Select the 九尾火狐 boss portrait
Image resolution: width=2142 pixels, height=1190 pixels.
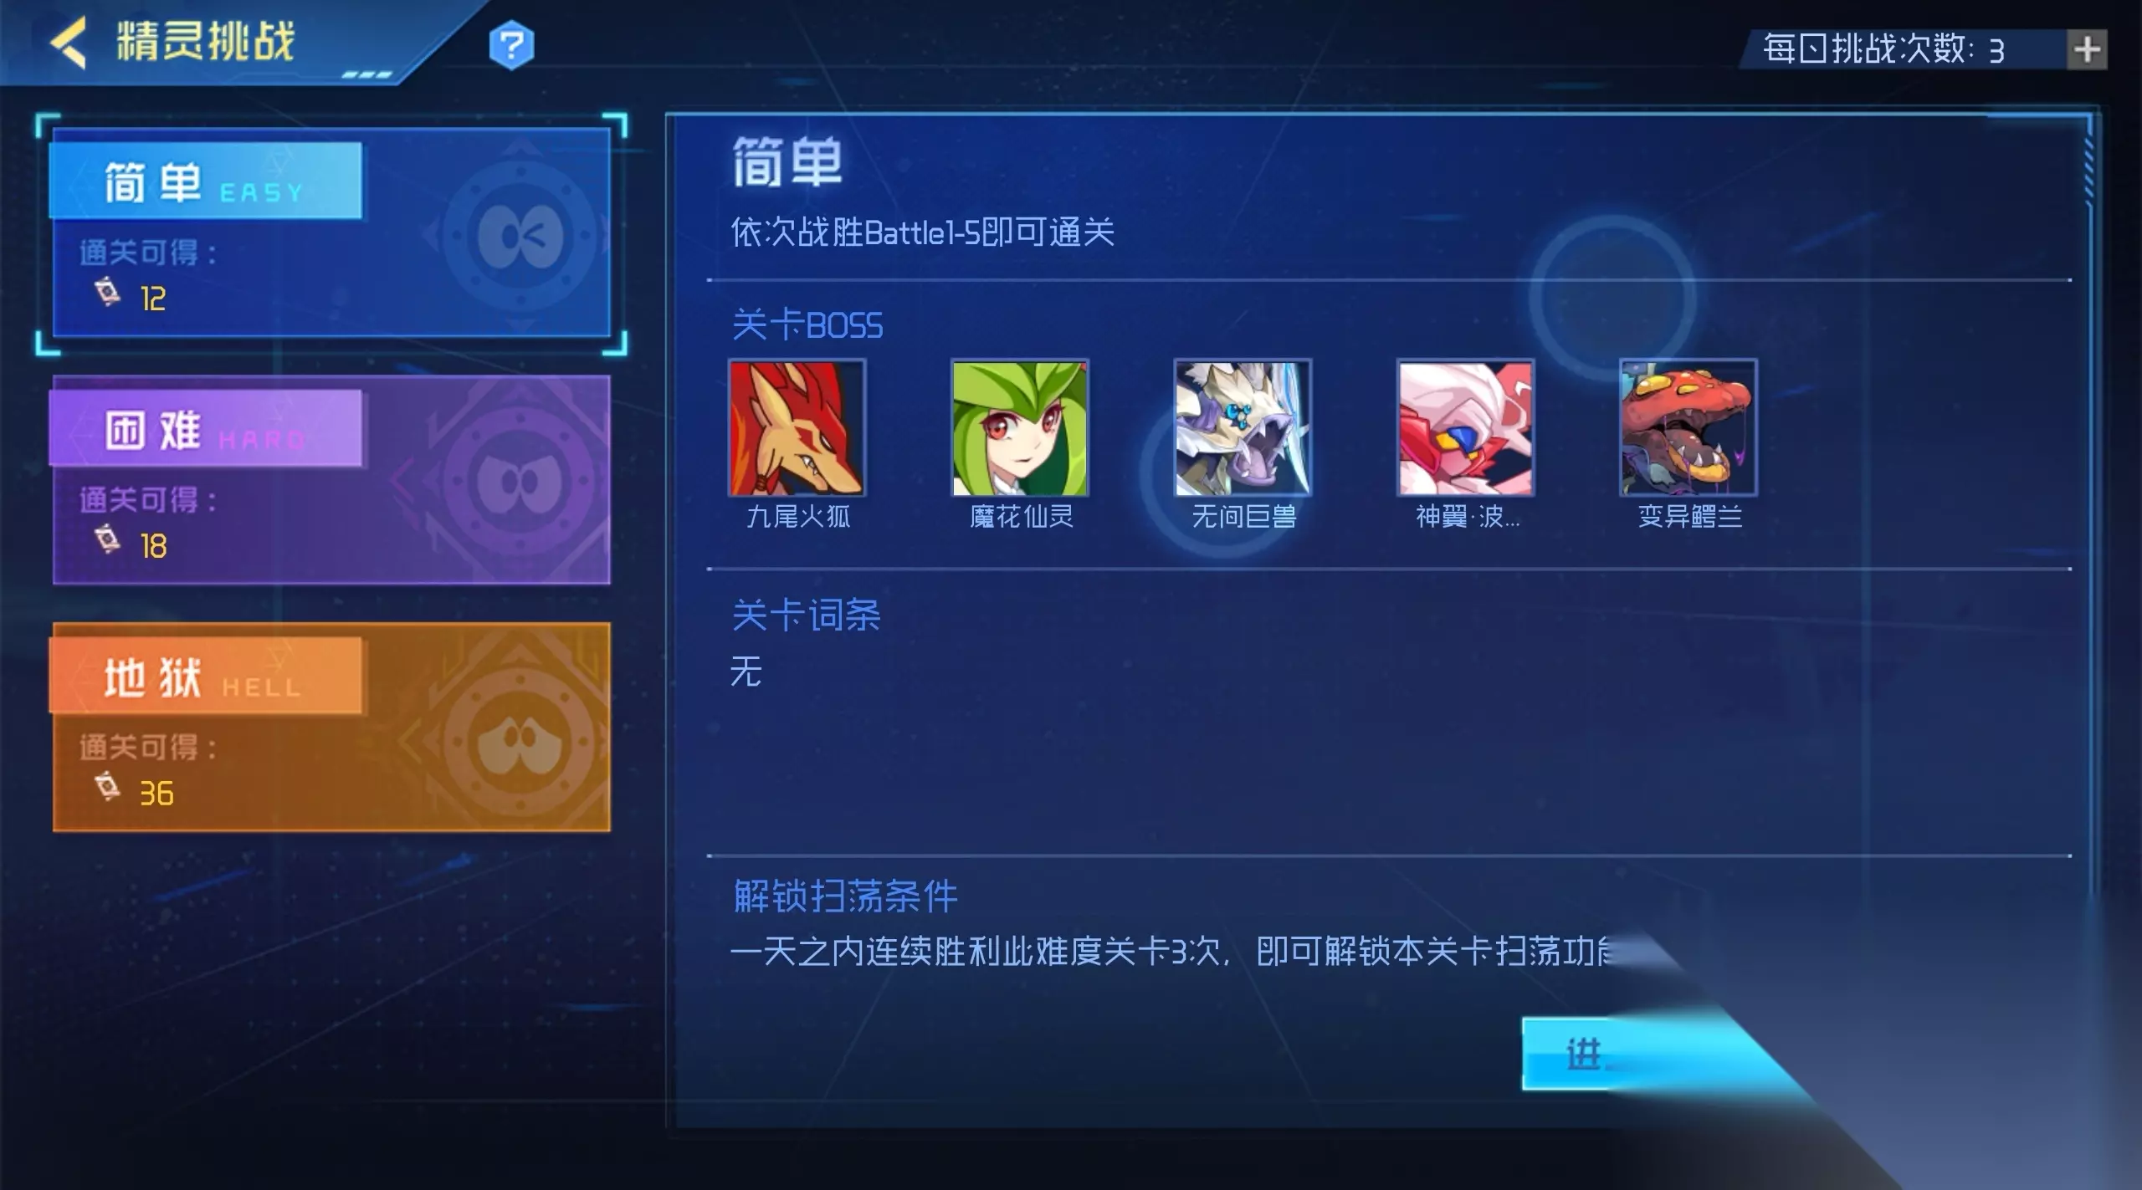pos(797,427)
